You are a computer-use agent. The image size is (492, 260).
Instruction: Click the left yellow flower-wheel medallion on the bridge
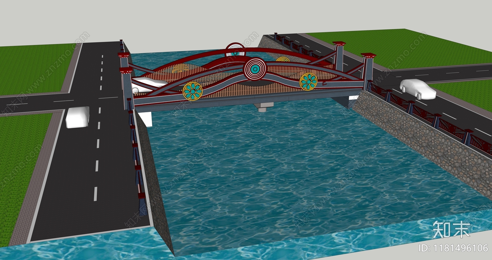pos(192,91)
